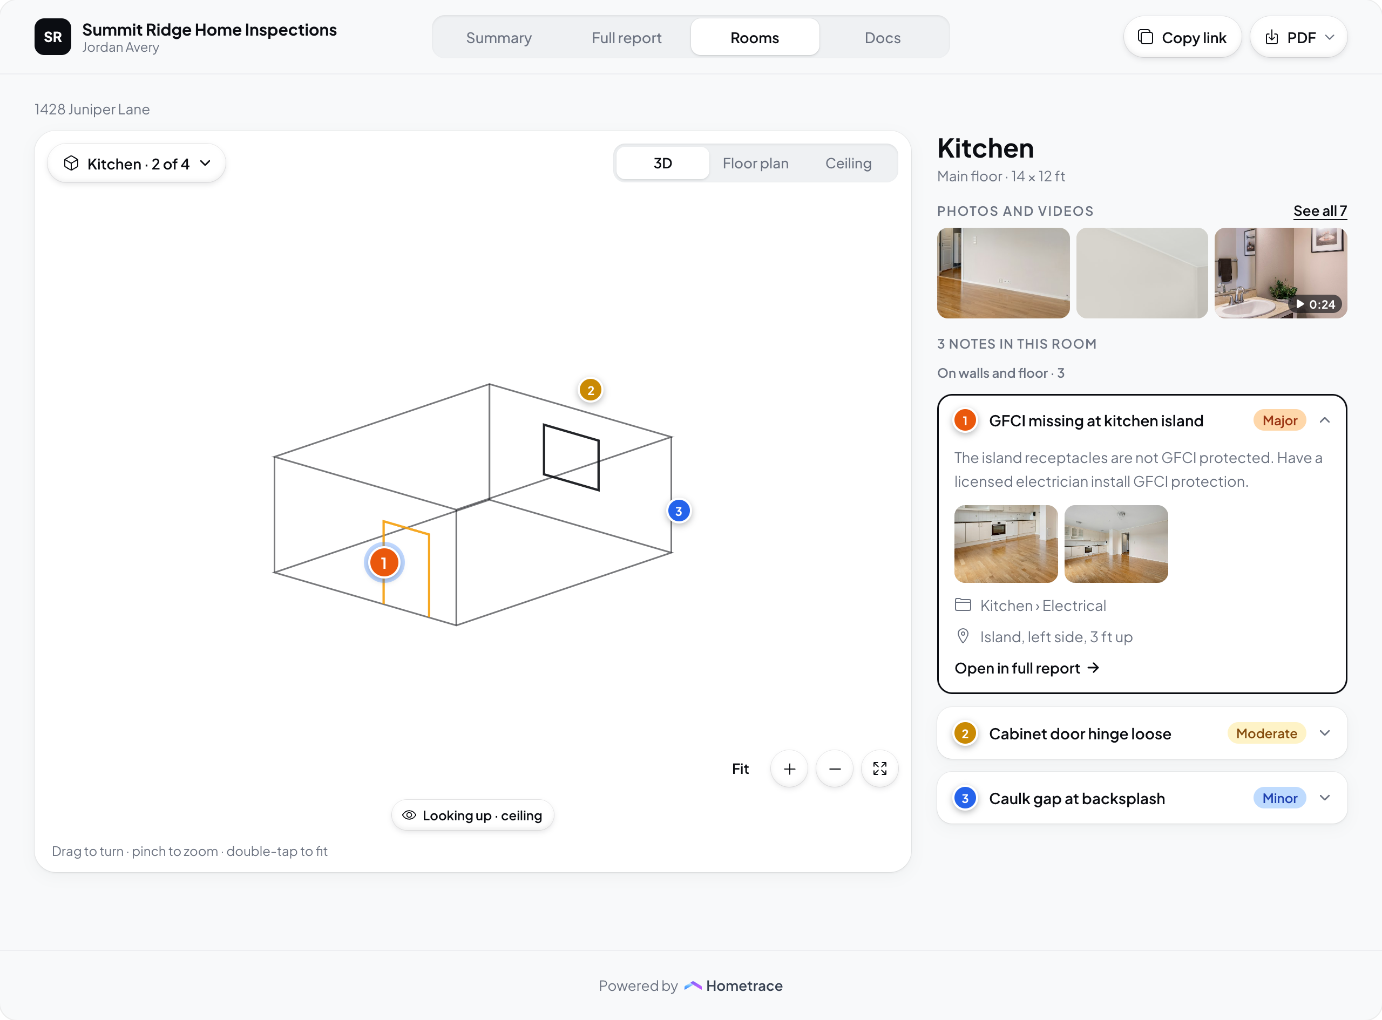Image resolution: width=1382 pixels, height=1020 pixels.
Task: Click the folder icon by Kitchen Electrical
Action: tap(963, 605)
